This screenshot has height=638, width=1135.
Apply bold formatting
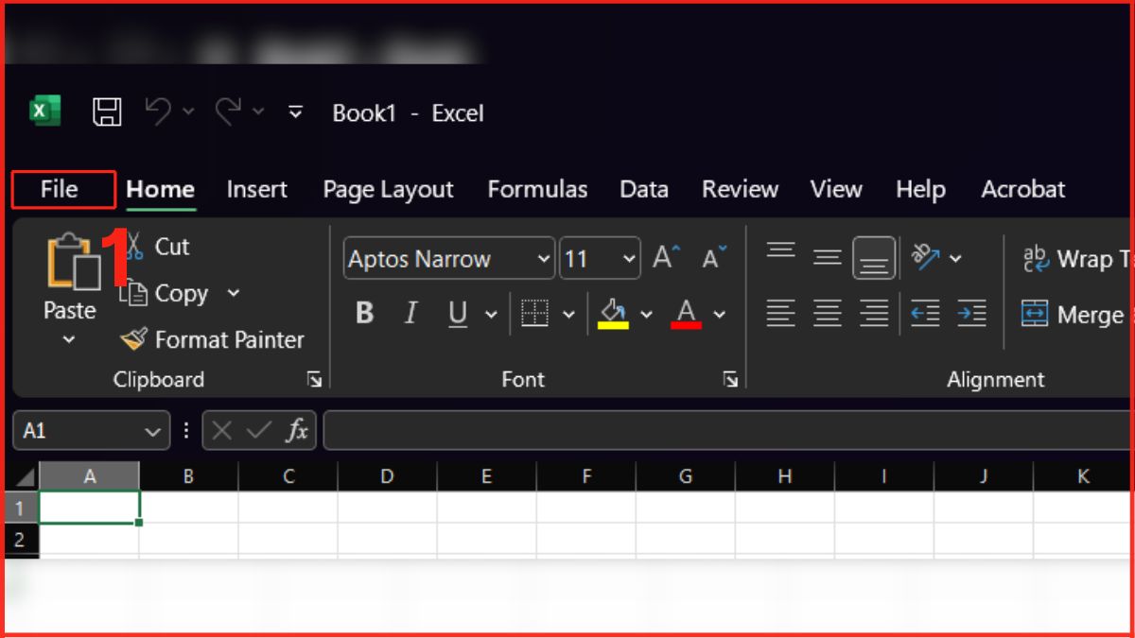pyautogui.click(x=365, y=313)
